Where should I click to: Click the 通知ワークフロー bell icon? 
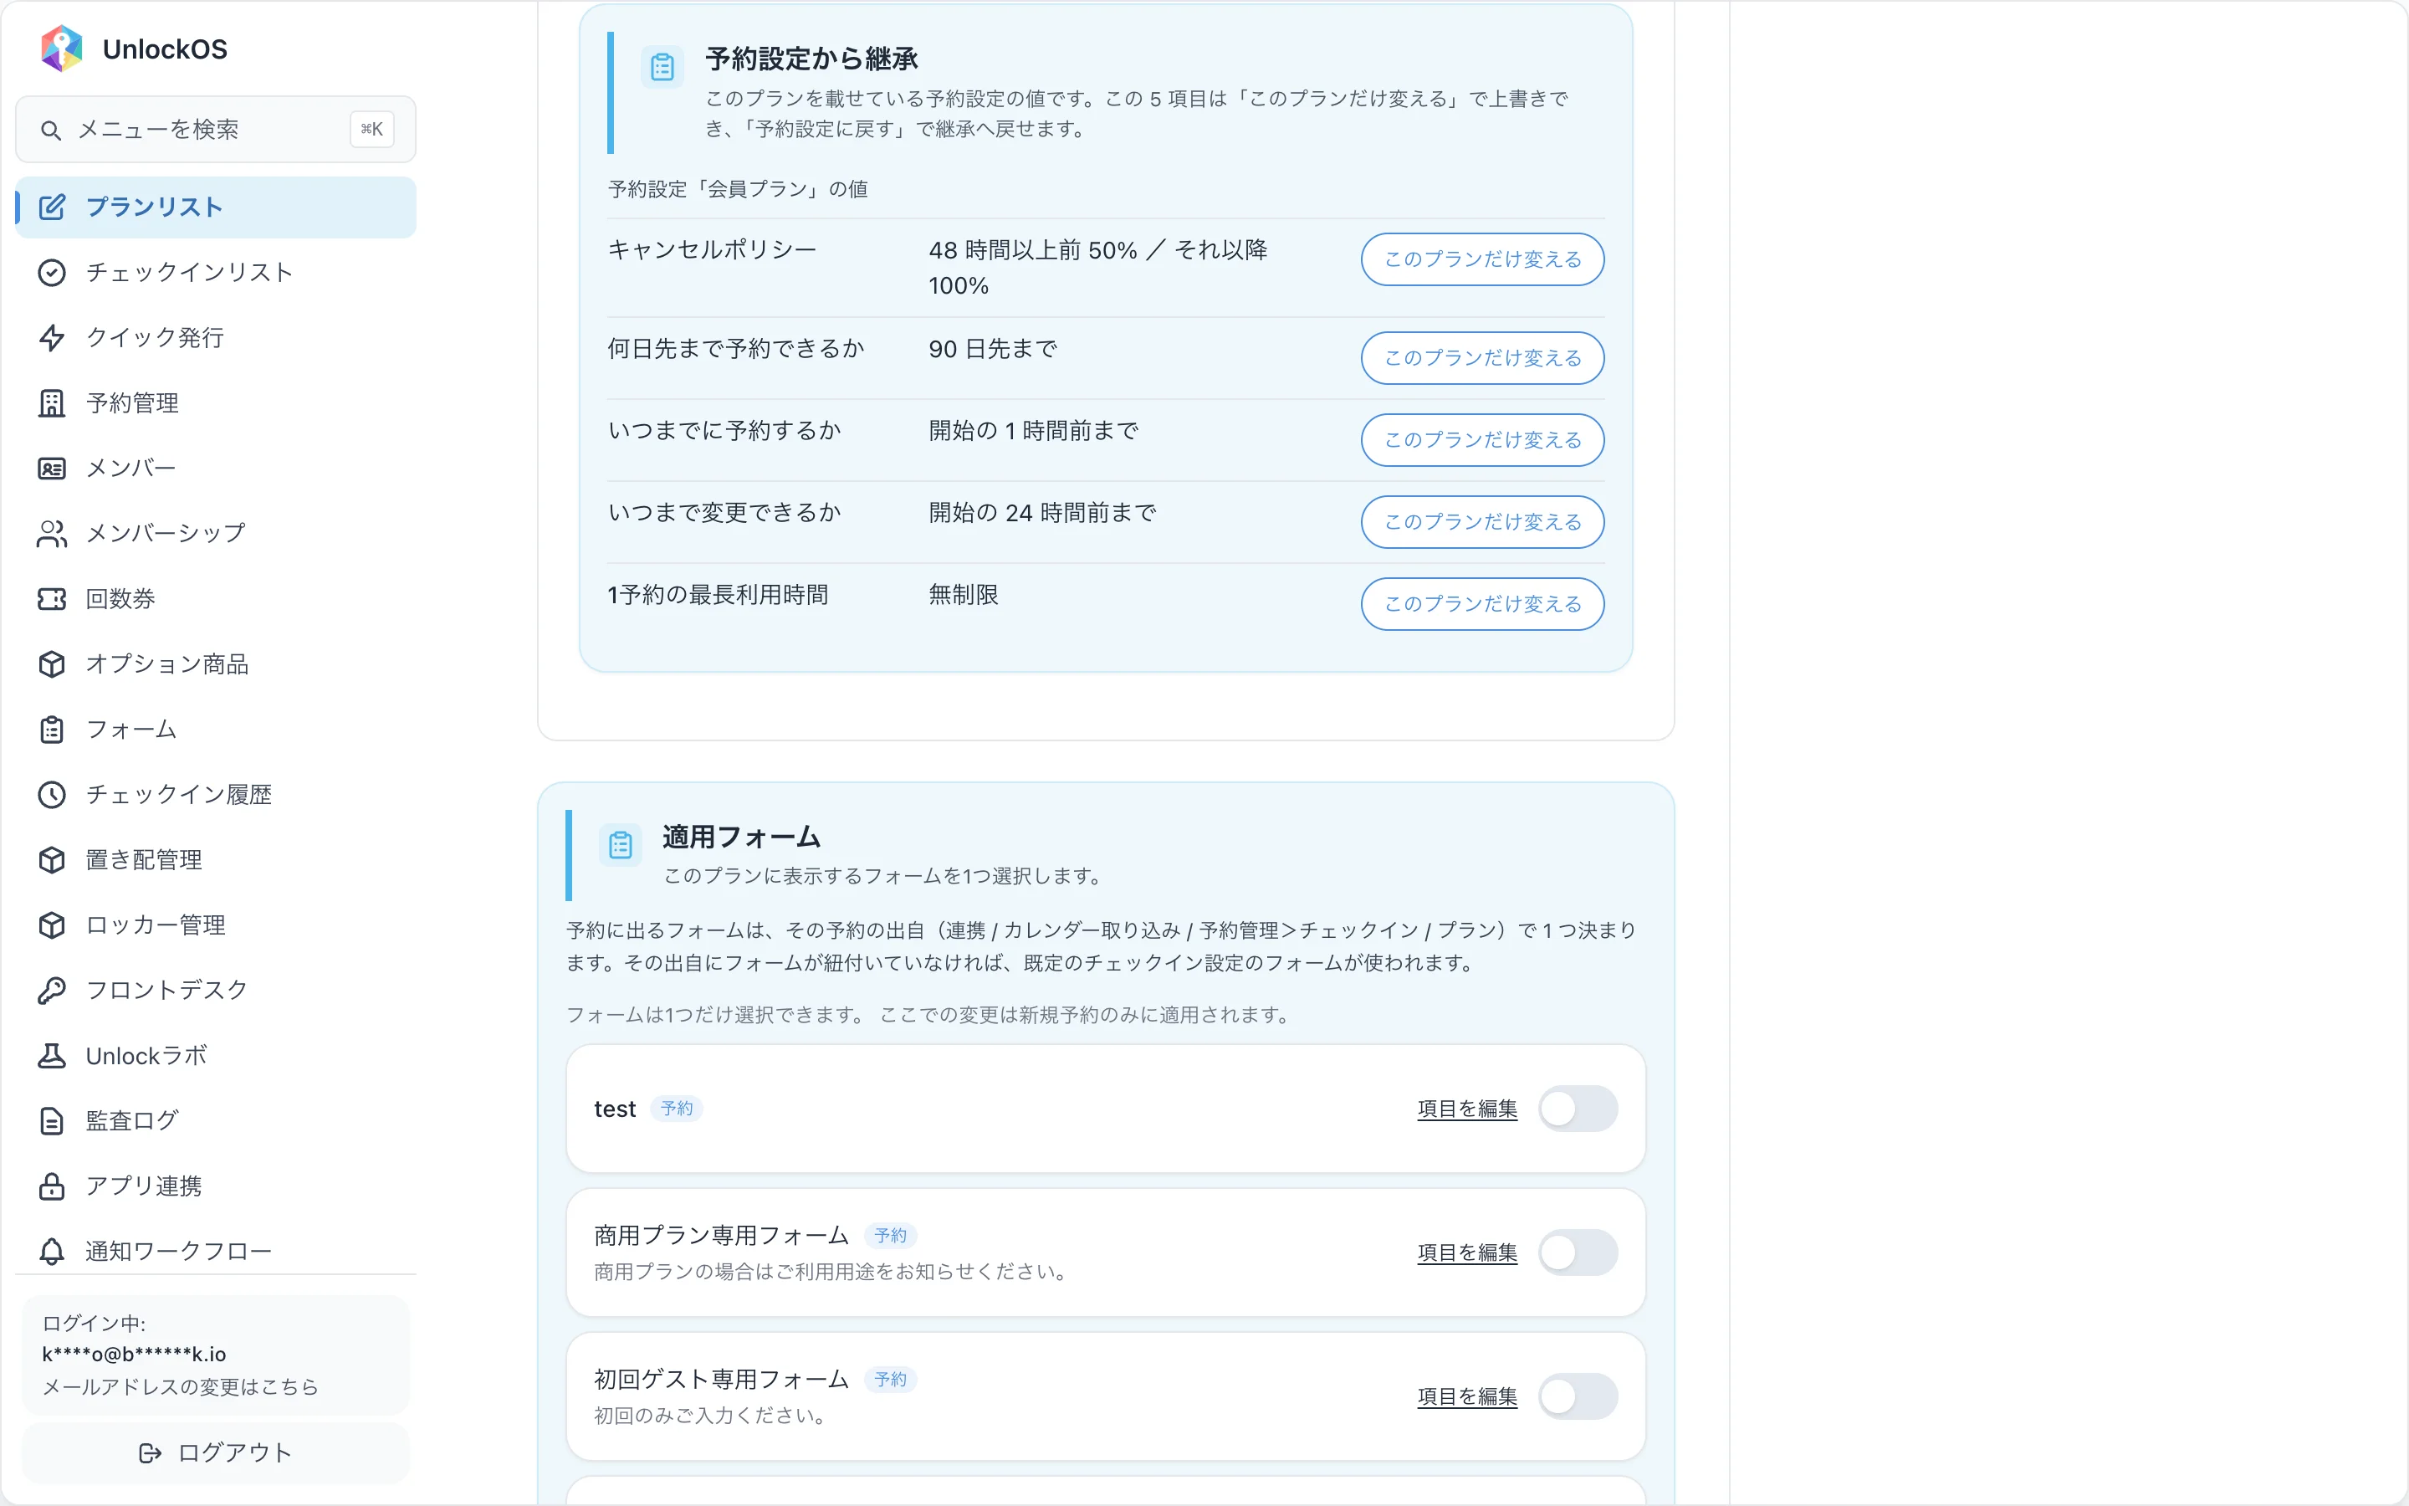52,1251
